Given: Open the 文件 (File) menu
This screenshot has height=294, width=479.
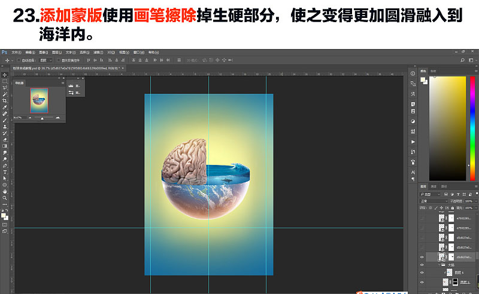Looking at the screenshot, I should 17,53.
